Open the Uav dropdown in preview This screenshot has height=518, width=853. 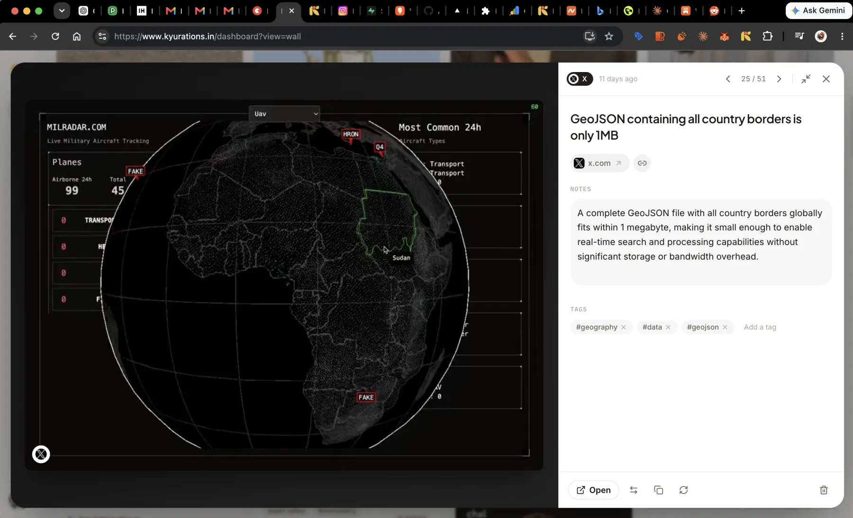[284, 114]
